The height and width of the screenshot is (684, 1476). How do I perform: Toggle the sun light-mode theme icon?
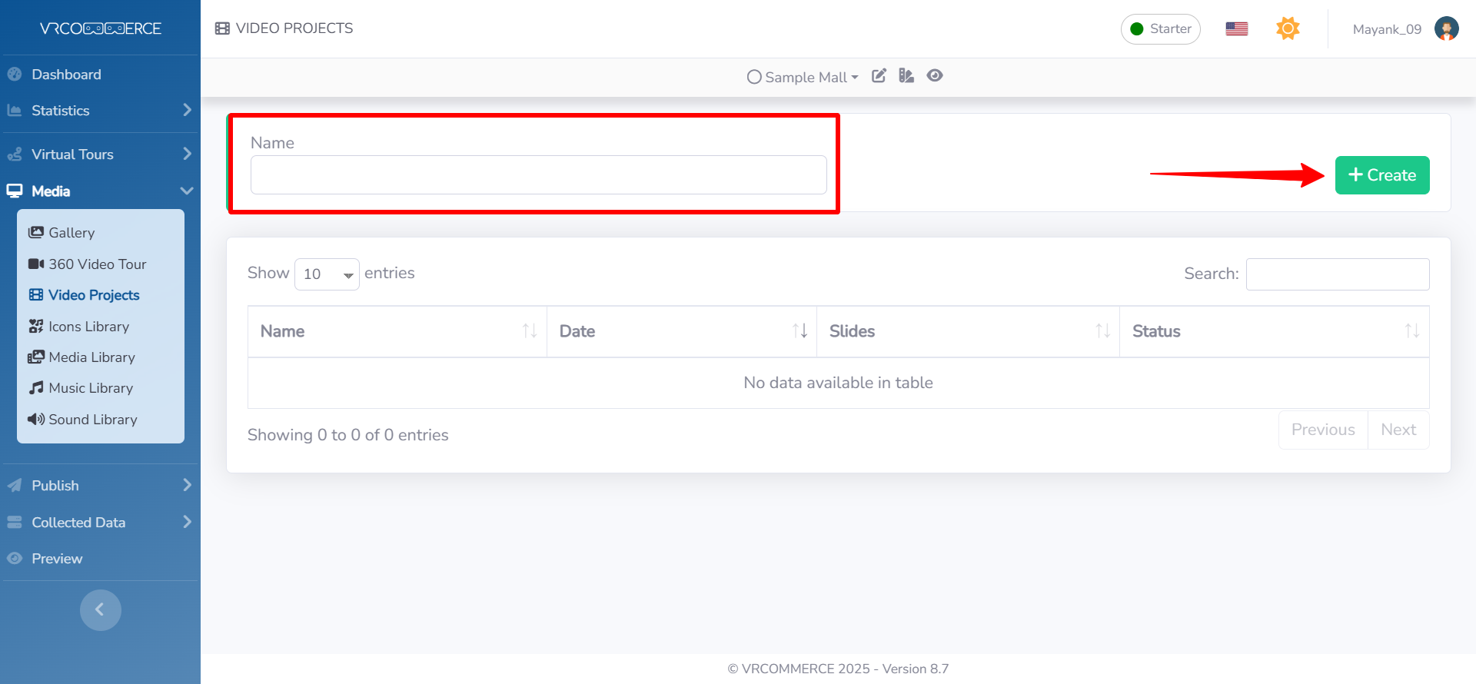click(1288, 29)
